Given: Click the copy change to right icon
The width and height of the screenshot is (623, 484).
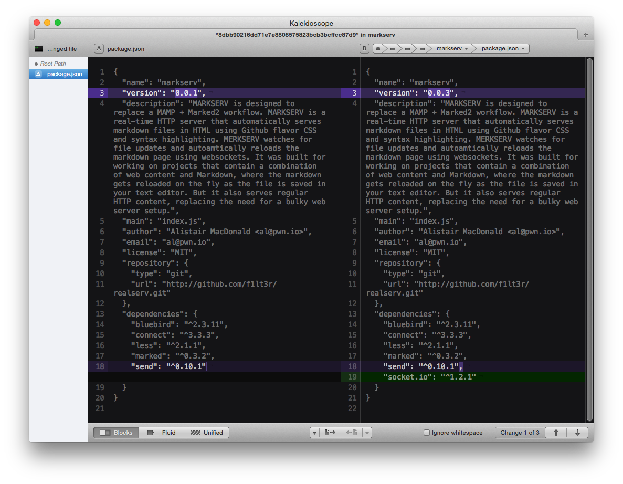Looking at the screenshot, I should click(330, 433).
